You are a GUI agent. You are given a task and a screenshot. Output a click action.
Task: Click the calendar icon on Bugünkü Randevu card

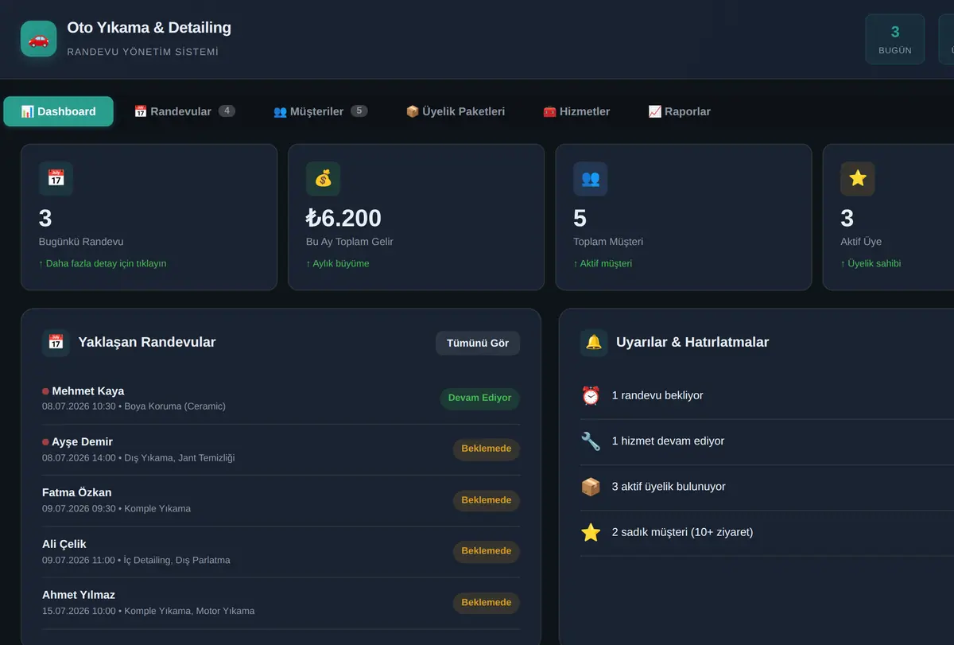coord(56,179)
